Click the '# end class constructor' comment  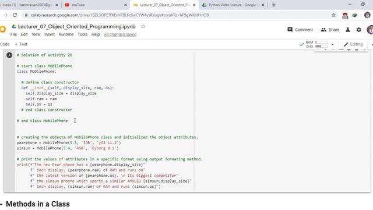click(47, 110)
